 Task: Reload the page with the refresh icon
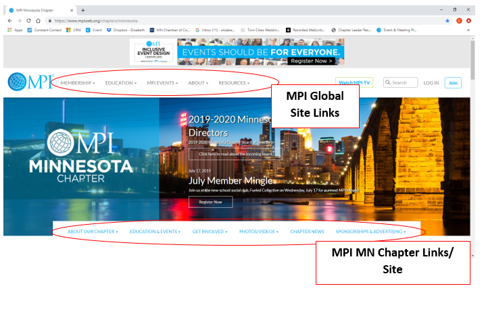[x=28, y=21]
